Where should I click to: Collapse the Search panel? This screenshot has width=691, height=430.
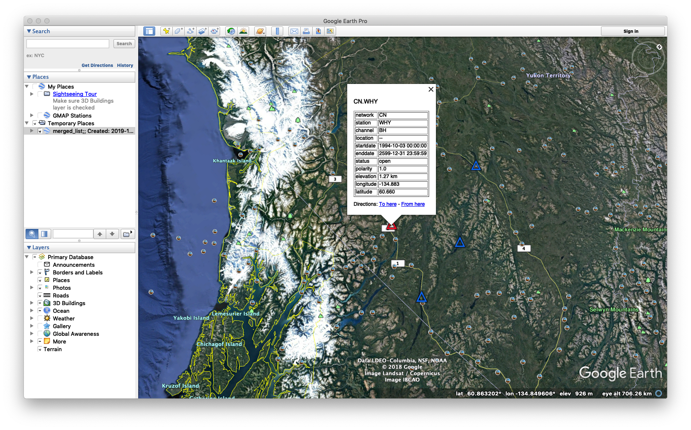click(x=29, y=31)
